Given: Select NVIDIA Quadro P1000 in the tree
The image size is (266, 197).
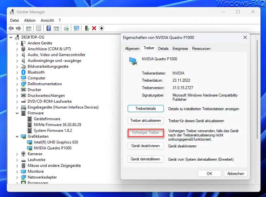Looking at the screenshot, I should (x=53, y=148).
